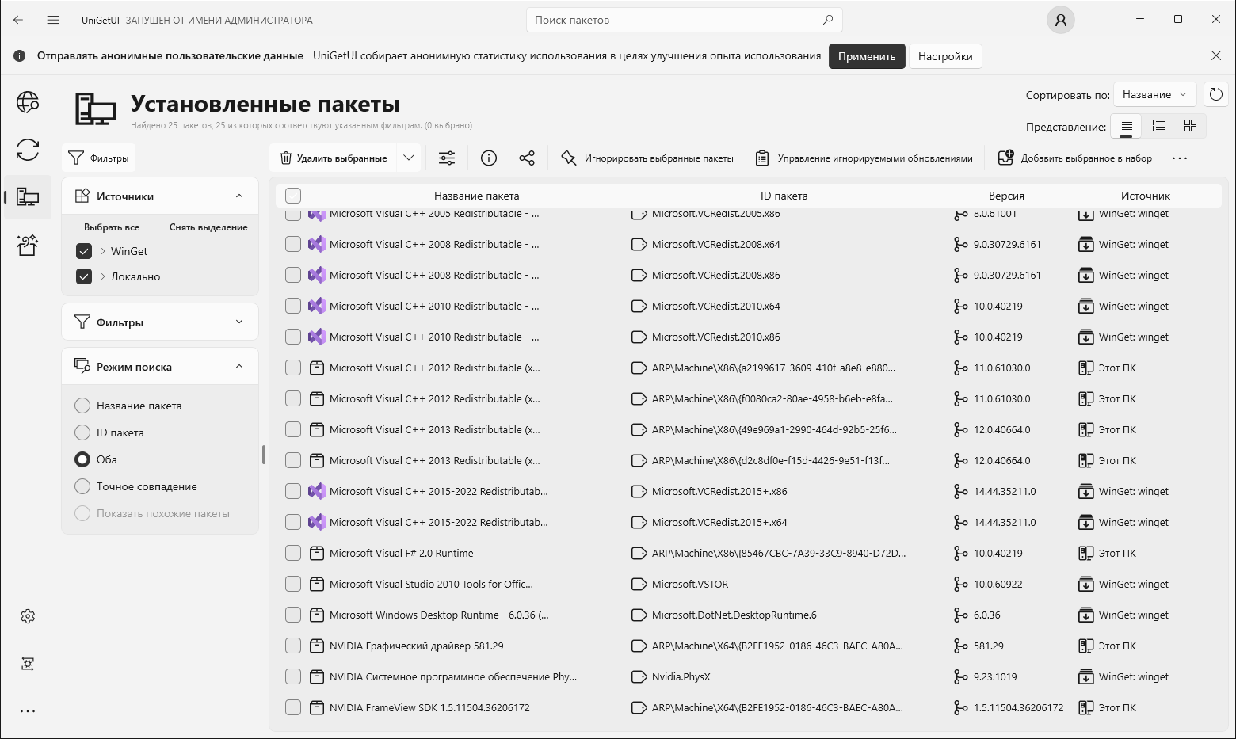
Task: Click the package details info icon
Action: point(489,158)
